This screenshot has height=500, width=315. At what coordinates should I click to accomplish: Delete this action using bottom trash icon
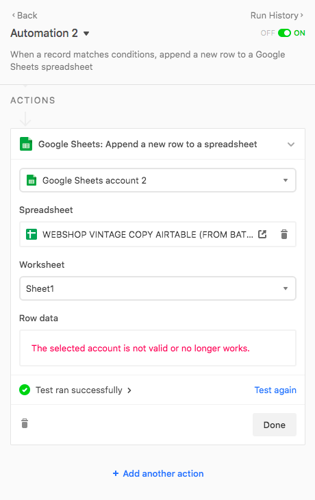pos(25,423)
